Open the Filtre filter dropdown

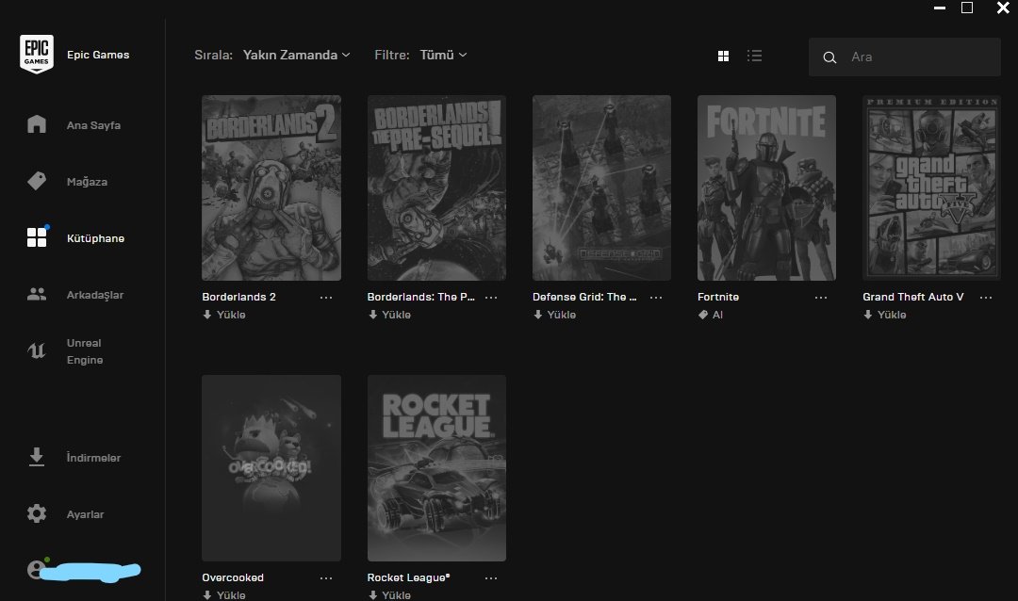(443, 56)
